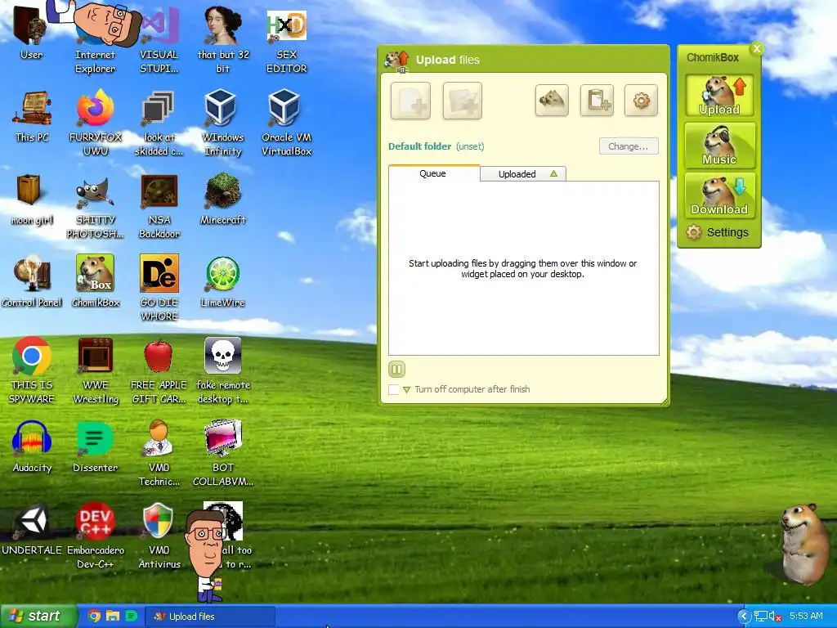Screen dimensions: 837x628
Task: Click the add folder button in Upload files
Action: 463,101
